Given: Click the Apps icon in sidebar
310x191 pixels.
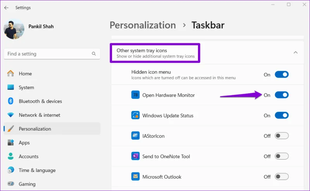Looking at the screenshot, I should point(10,142).
